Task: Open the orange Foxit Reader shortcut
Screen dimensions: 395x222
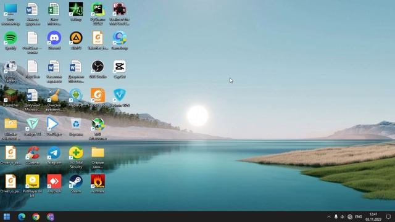Action: tap(98, 98)
